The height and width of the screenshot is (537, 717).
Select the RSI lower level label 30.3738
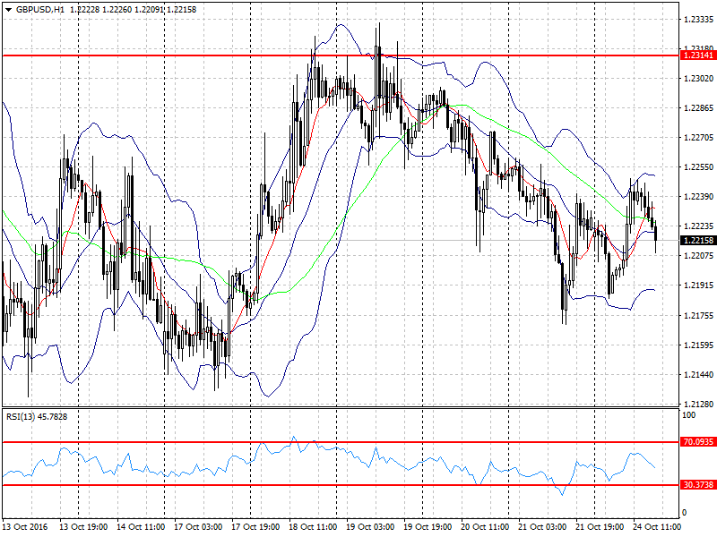tap(698, 484)
